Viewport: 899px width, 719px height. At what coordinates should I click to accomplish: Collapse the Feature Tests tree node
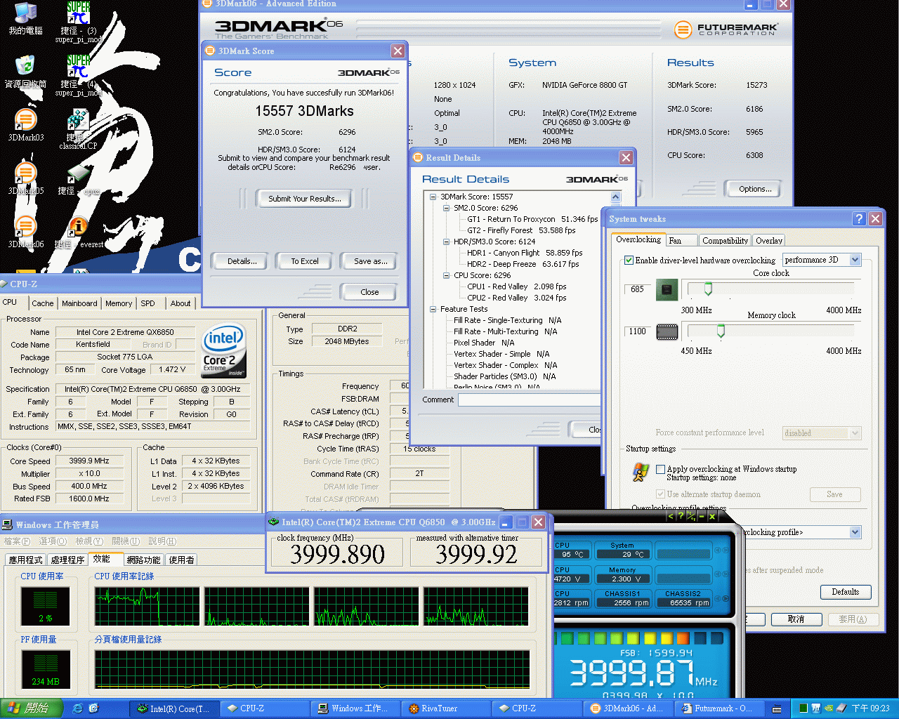point(433,309)
